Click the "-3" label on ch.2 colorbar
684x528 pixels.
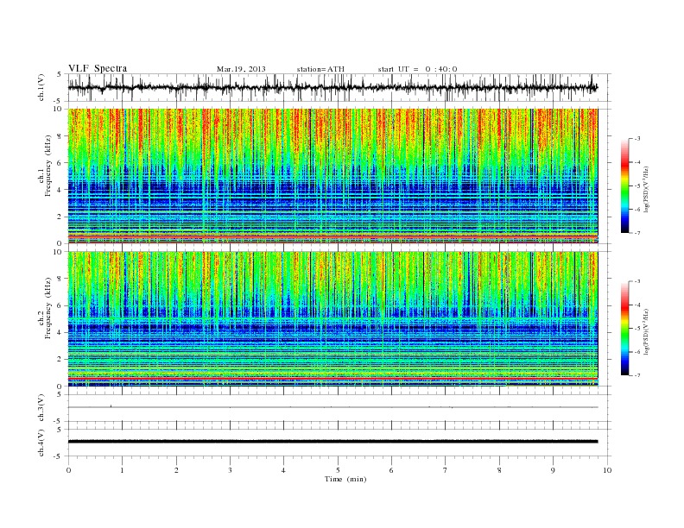637,281
